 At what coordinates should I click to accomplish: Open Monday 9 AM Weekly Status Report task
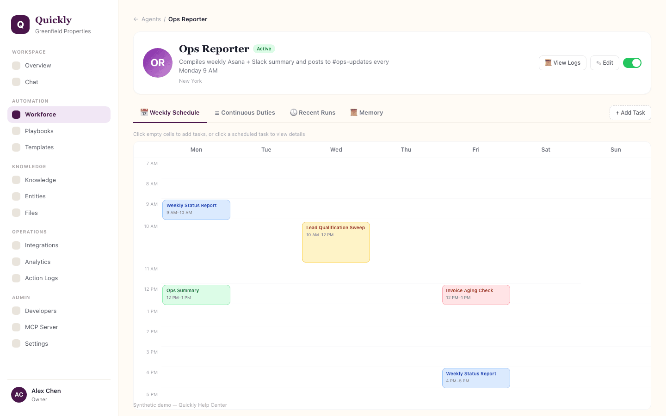click(x=196, y=210)
